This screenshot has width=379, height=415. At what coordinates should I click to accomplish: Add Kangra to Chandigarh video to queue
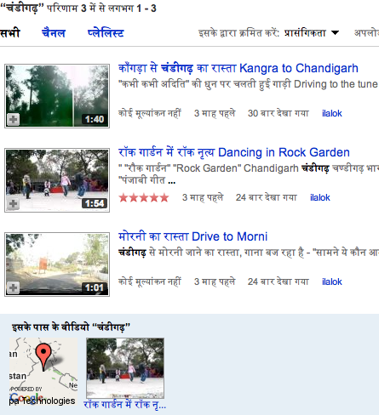[13, 119]
